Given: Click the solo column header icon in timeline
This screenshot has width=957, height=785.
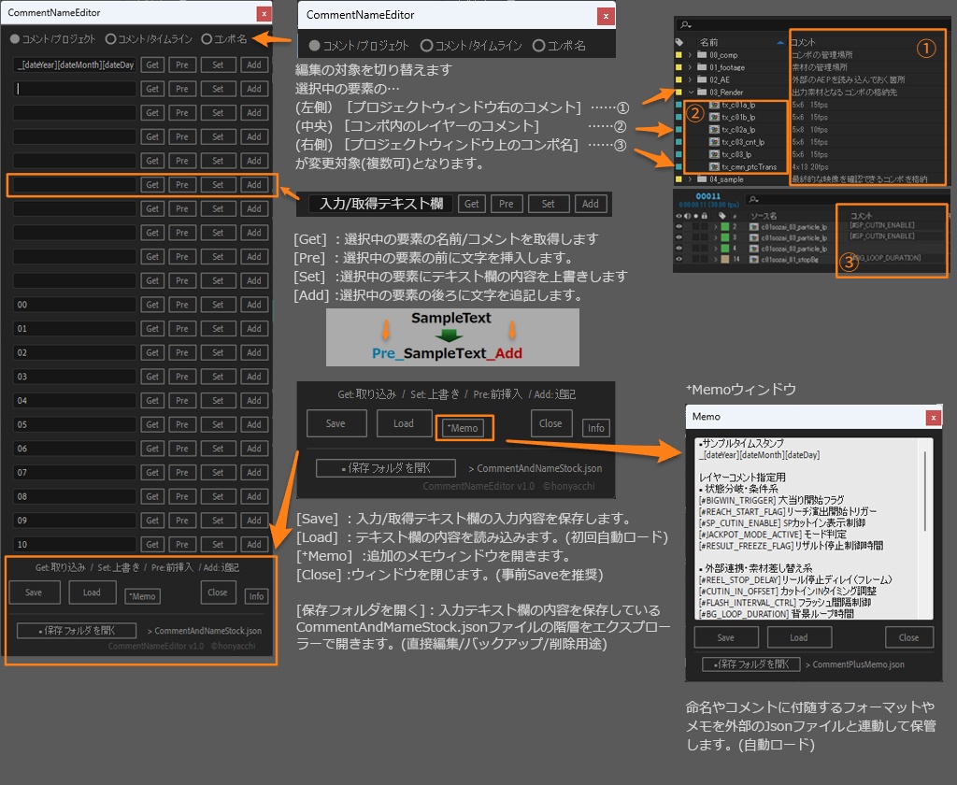Looking at the screenshot, I should [x=695, y=216].
